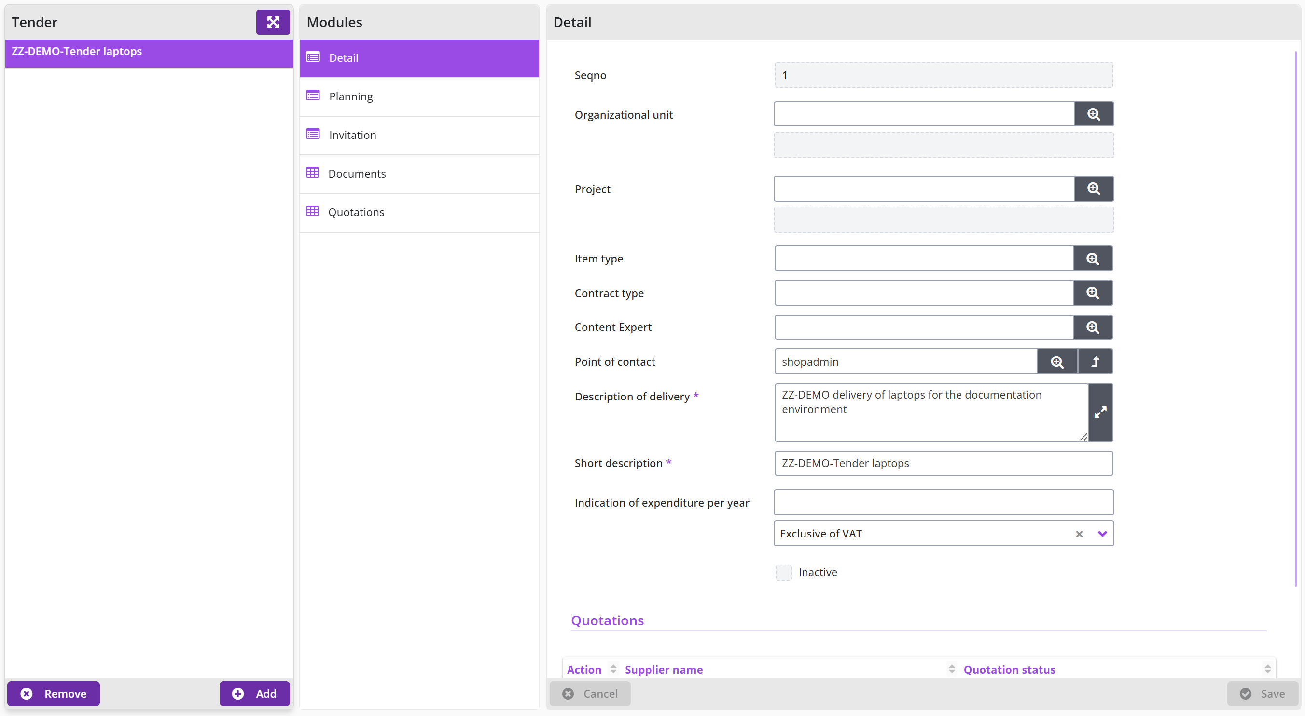The image size is (1305, 716).
Task: Click the Content Expert input field
Action: pos(924,327)
